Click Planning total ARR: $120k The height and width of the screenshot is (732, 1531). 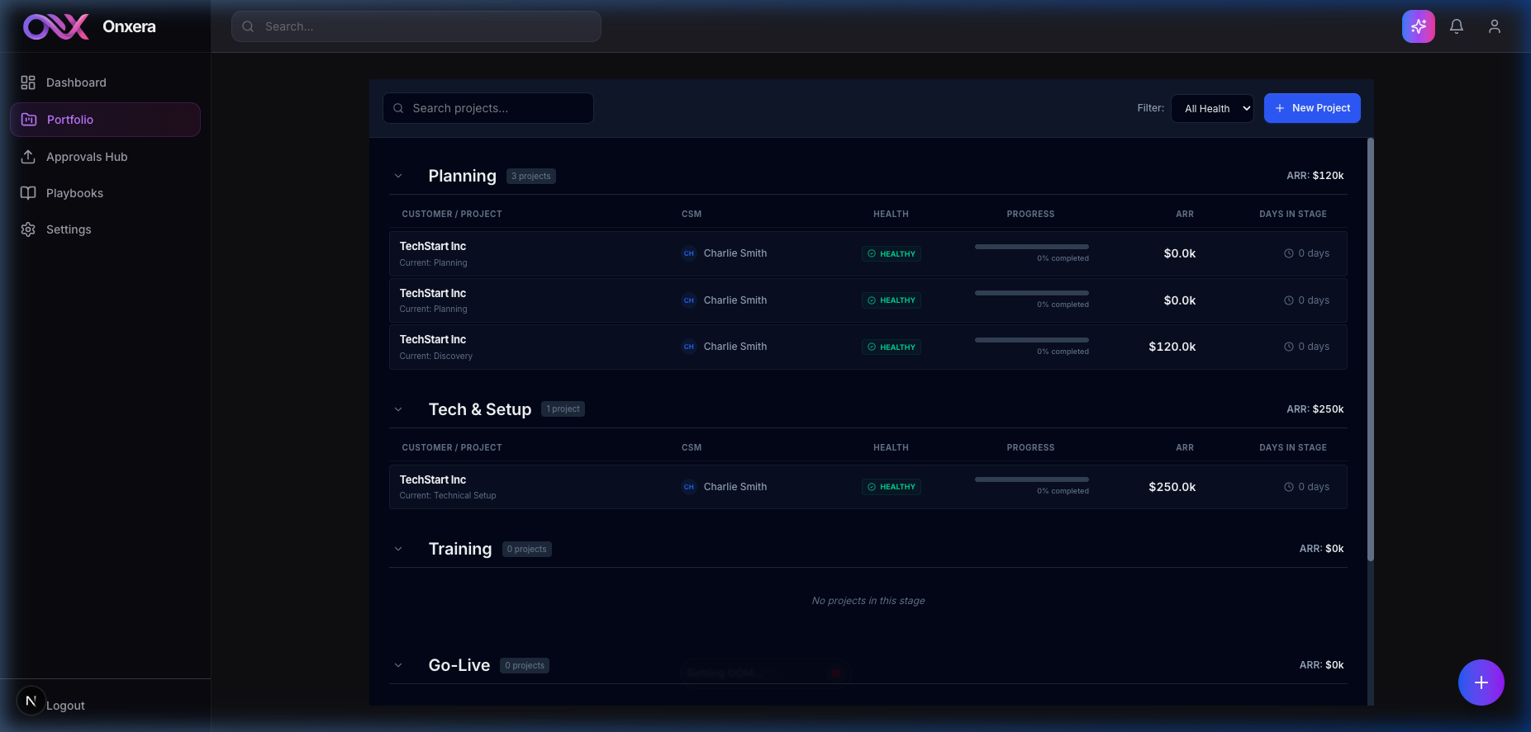1315,176
